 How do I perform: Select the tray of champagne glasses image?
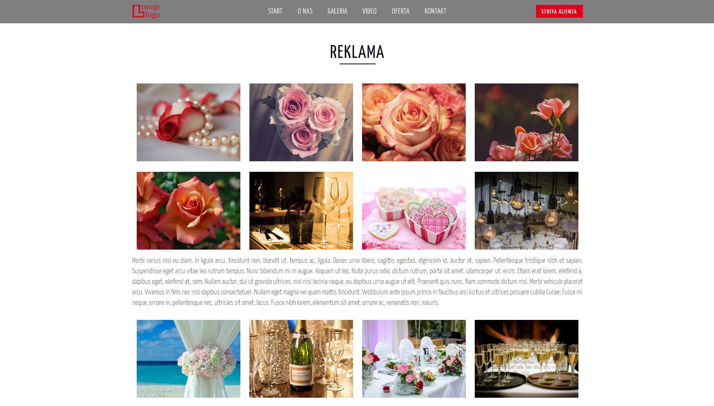point(527,359)
